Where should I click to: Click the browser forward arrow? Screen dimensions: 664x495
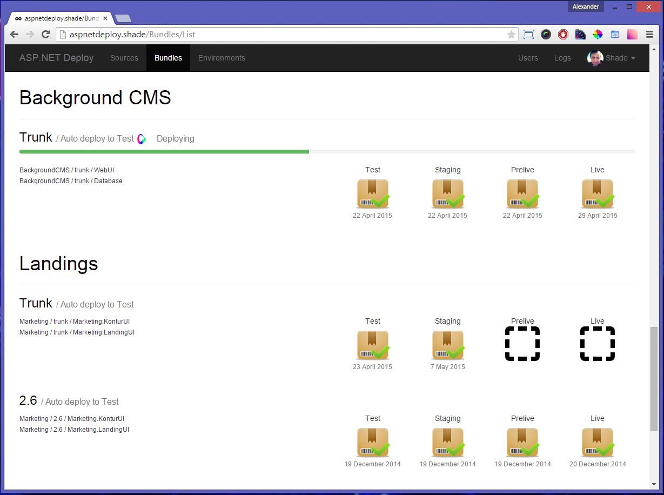point(30,35)
